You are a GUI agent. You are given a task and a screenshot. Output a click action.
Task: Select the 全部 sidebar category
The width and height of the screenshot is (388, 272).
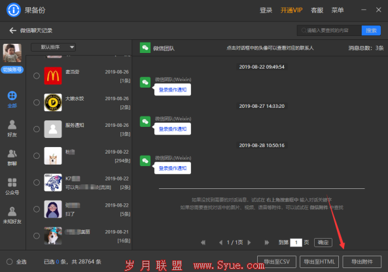pyautogui.click(x=12, y=99)
